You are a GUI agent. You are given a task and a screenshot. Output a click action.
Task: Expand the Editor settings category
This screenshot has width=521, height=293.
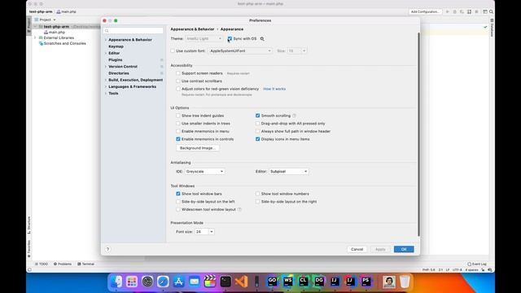pyautogui.click(x=106, y=53)
